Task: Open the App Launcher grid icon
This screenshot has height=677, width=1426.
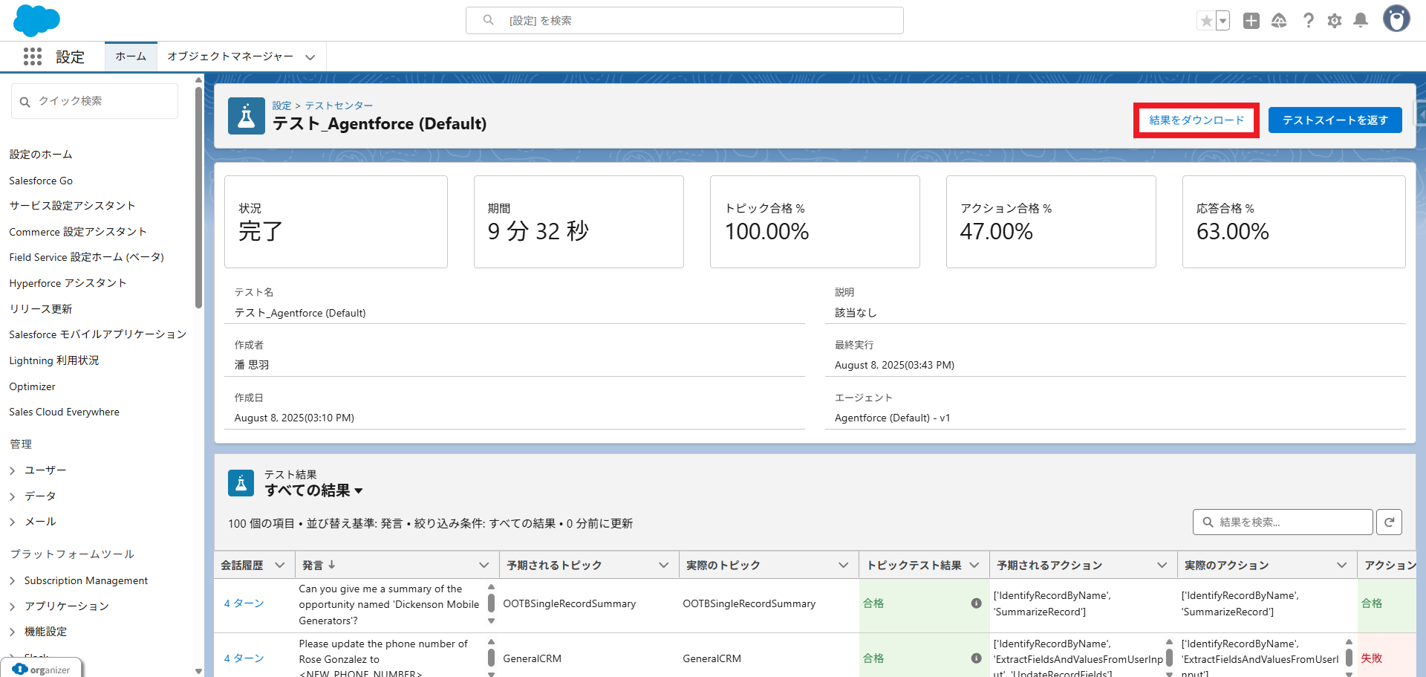Action: coord(33,56)
